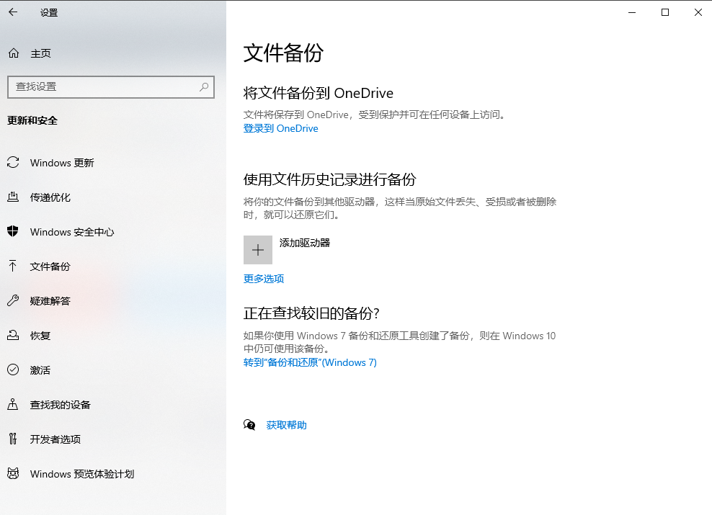The height and width of the screenshot is (515, 712).
Task: Click the Windows 更新 sync icon
Action: pyautogui.click(x=13, y=163)
